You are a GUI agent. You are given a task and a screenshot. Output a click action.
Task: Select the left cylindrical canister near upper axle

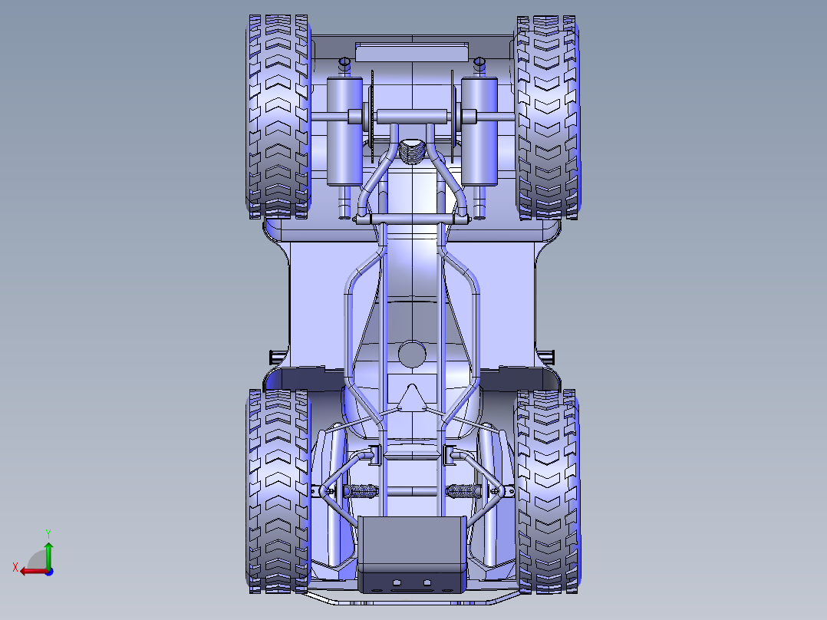345,131
